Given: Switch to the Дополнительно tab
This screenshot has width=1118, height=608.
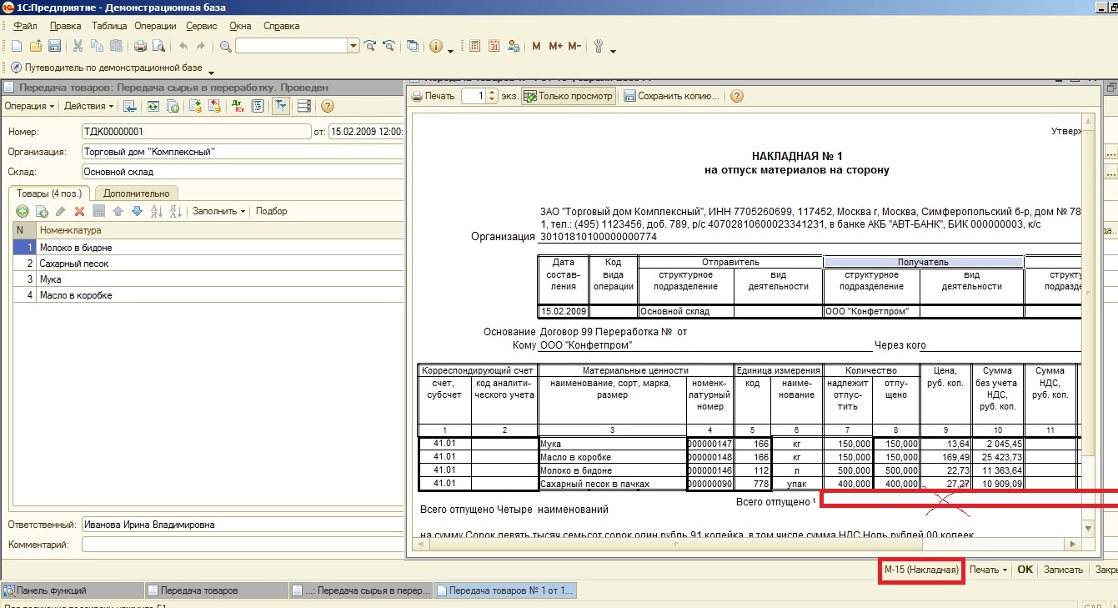Looking at the screenshot, I should [135, 193].
